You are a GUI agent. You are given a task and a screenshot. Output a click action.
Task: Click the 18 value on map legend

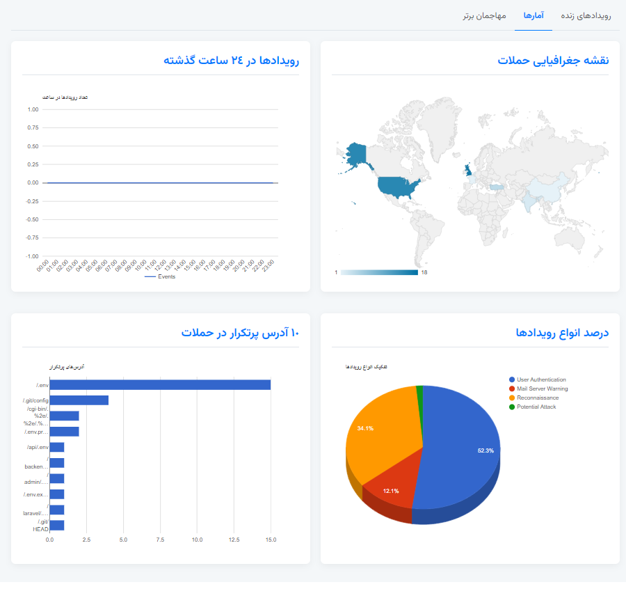424,273
